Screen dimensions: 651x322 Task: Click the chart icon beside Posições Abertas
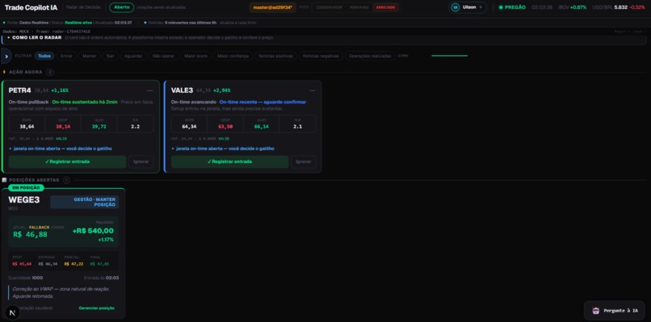coord(4,180)
